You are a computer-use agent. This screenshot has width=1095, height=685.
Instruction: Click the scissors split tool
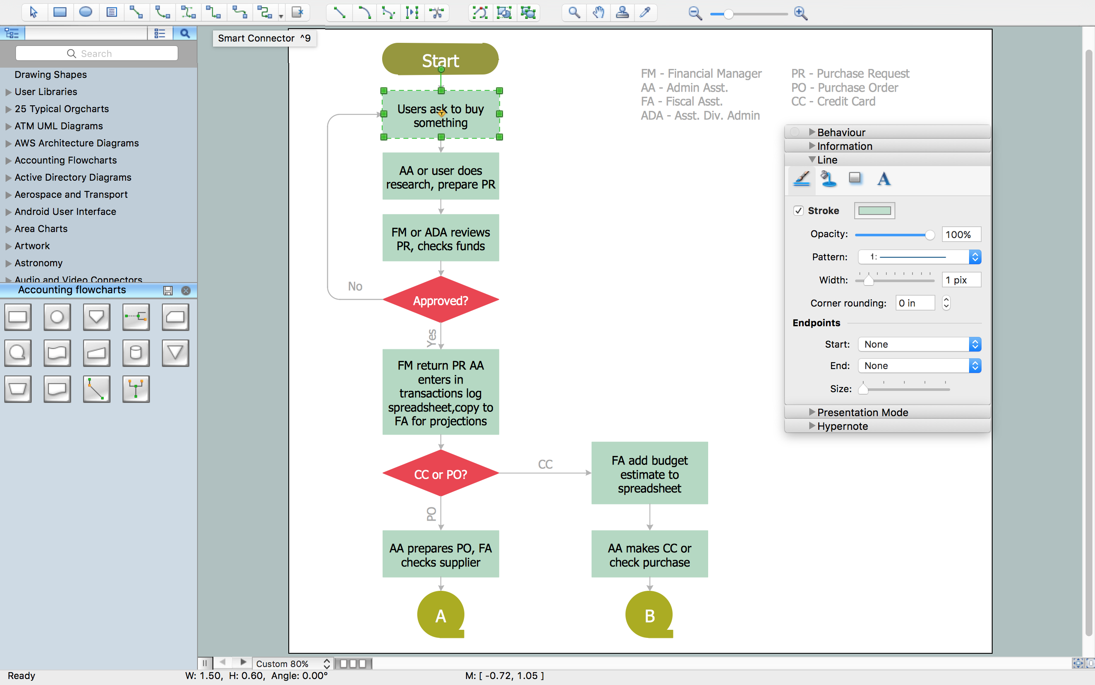[x=437, y=12]
